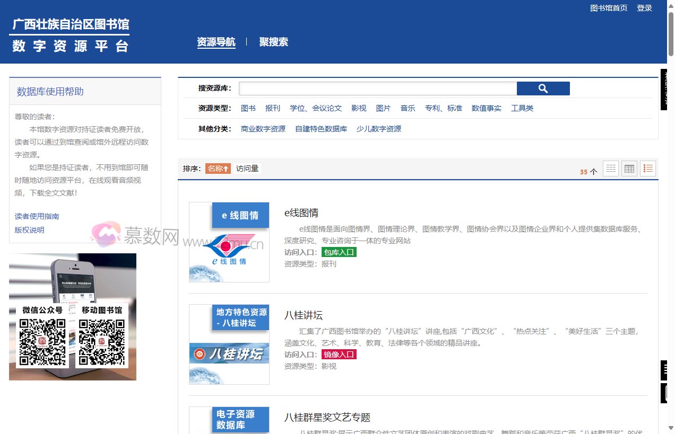Screen dimensions: 675x434
Task: Click inside the 搜资源库 search field
Action: [377, 88]
